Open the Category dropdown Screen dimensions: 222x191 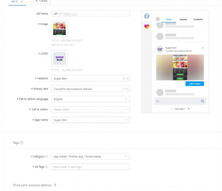(90, 156)
